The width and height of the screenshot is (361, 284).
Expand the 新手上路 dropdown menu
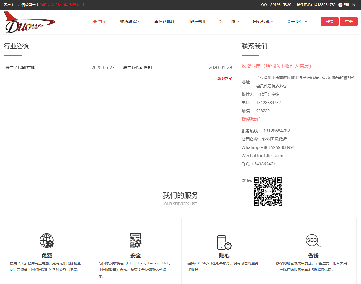[229, 22]
